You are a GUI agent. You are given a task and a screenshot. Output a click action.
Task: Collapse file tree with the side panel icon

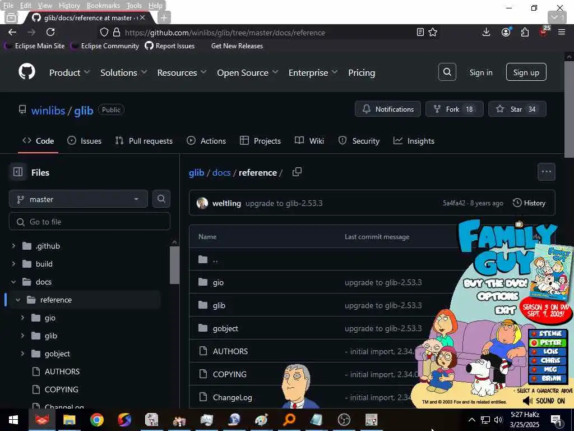18,172
